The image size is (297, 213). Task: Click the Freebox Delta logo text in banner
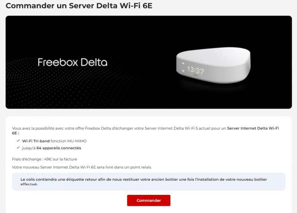click(72, 62)
